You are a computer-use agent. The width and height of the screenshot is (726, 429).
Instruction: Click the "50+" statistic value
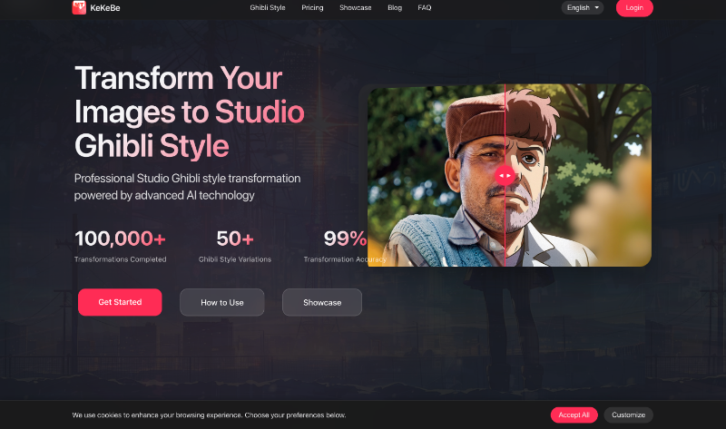point(235,239)
